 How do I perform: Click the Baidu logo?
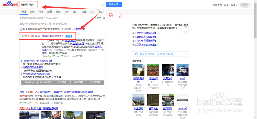[10, 4]
